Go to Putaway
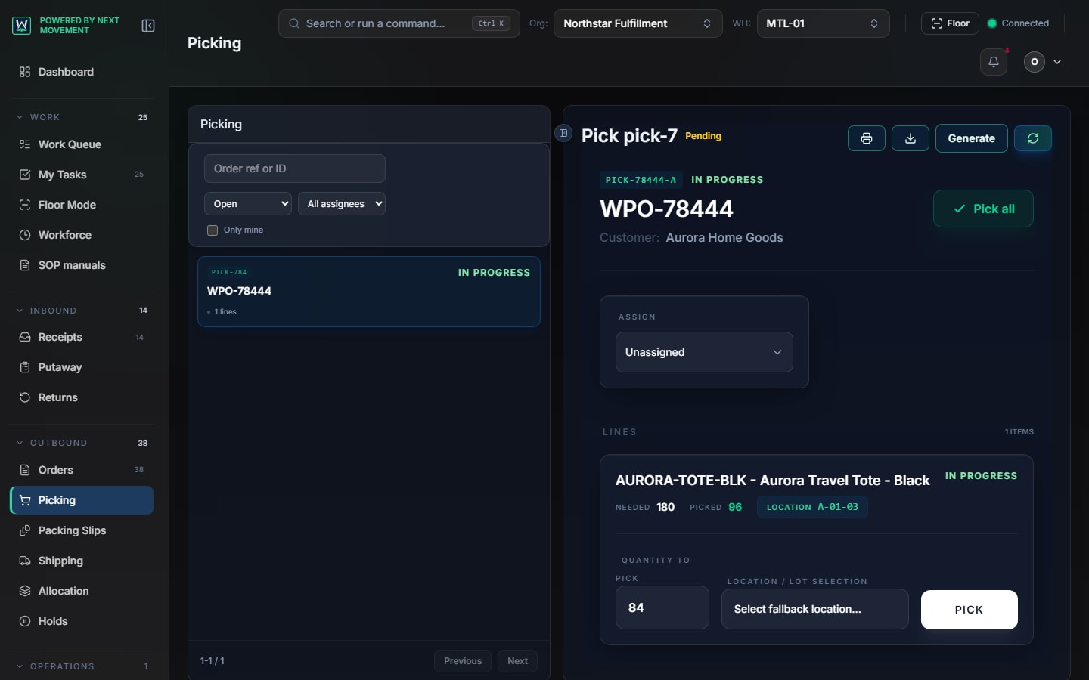The width and height of the screenshot is (1089, 680). (x=82, y=367)
